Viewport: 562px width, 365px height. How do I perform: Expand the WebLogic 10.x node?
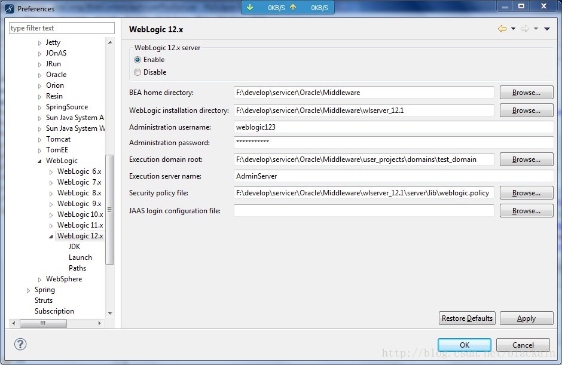coord(51,215)
